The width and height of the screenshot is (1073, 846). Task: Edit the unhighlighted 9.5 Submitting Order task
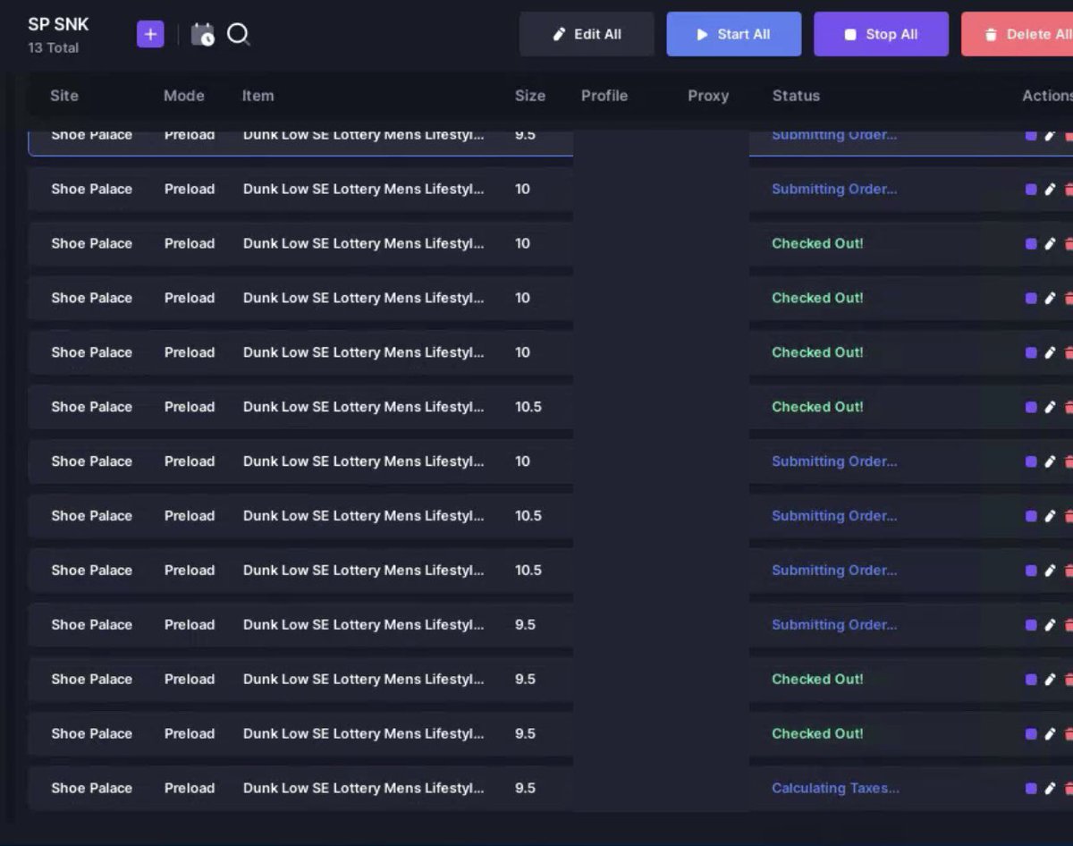click(x=1050, y=625)
